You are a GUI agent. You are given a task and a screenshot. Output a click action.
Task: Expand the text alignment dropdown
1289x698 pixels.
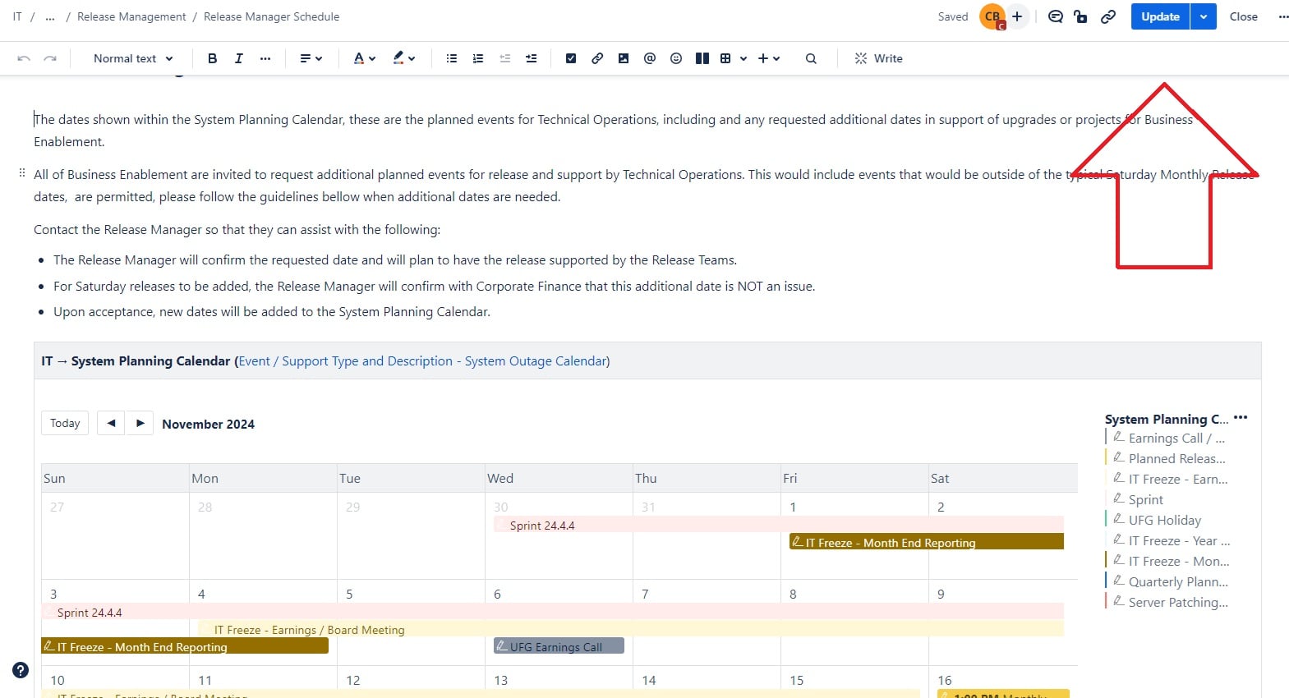(x=311, y=58)
